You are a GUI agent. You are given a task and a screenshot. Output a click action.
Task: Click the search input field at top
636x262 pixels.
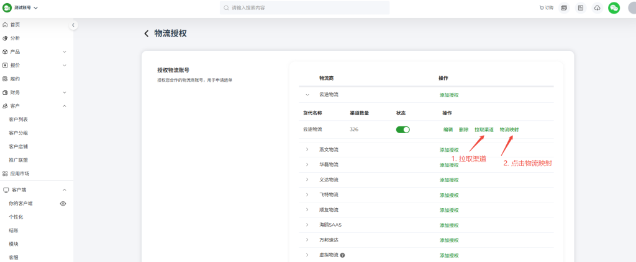[304, 8]
